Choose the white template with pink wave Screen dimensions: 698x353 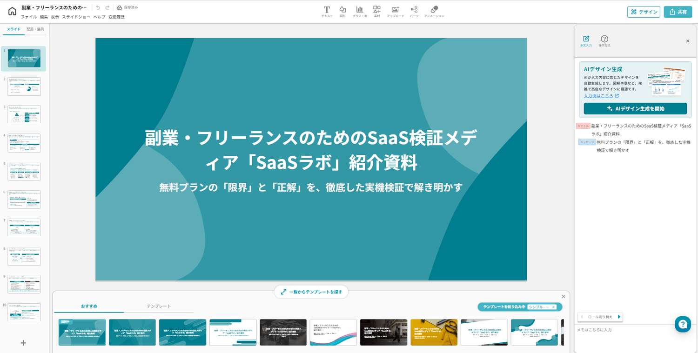tap(333, 332)
